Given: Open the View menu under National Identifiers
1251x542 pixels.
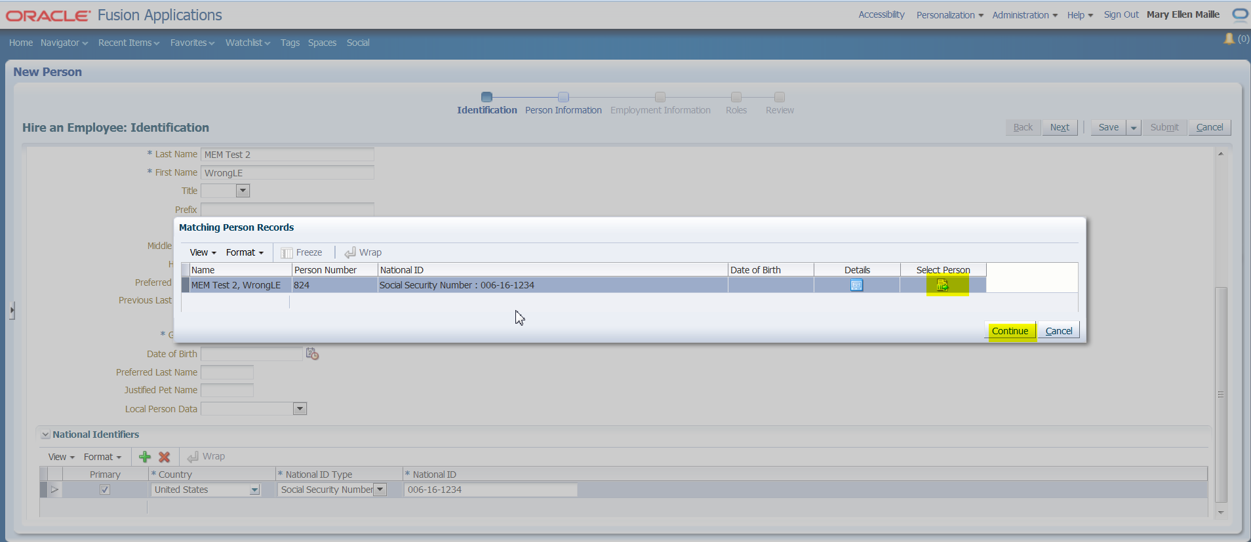Looking at the screenshot, I should click(61, 457).
